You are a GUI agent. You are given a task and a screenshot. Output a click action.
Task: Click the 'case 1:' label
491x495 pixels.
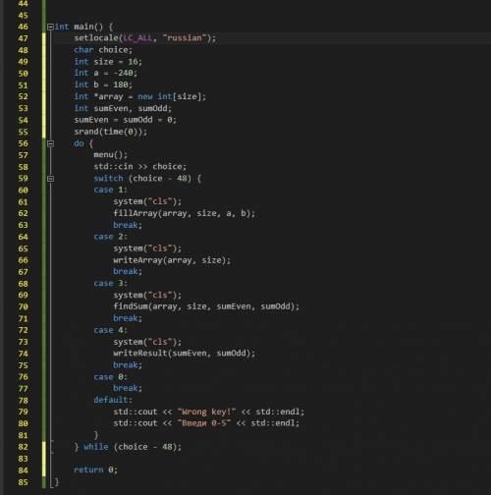click(x=110, y=190)
